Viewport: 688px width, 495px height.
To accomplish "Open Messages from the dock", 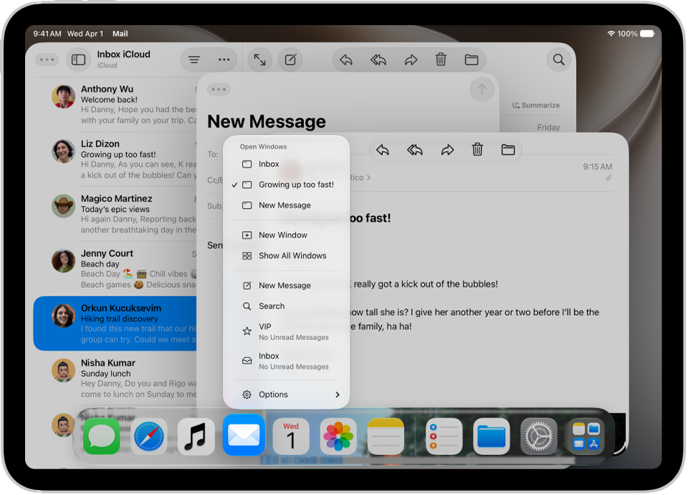I will (101, 436).
